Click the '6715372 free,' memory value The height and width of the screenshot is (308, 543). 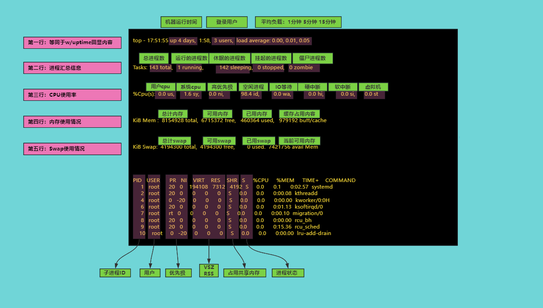click(x=219, y=120)
